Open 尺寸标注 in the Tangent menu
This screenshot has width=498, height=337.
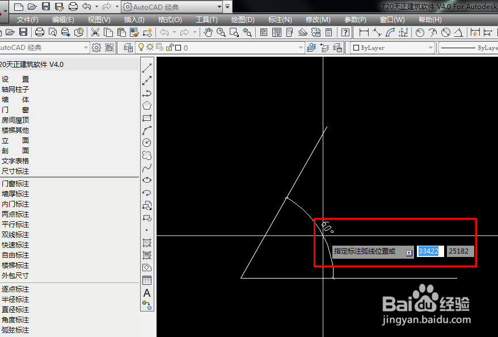tap(15, 171)
